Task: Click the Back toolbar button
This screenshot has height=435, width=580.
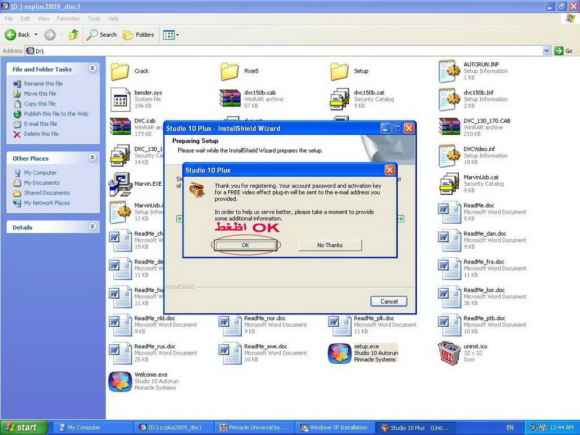Action: tap(18, 35)
